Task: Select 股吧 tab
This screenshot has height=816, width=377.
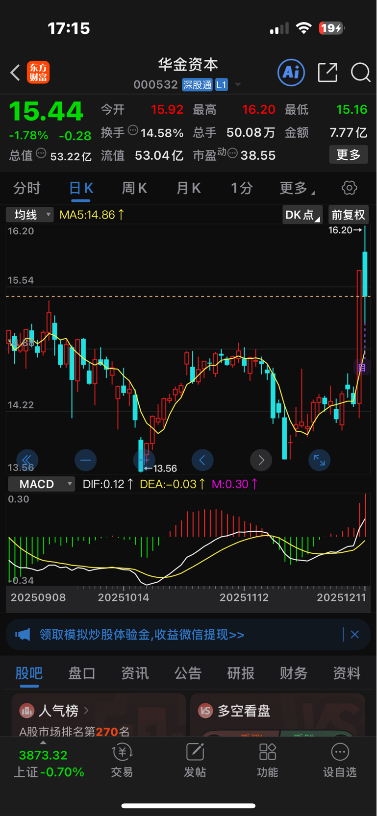Action: click(x=29, y=673)
